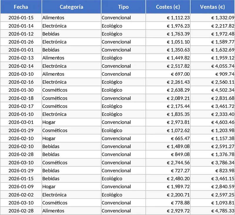The height and width of the screenshot is (215, 235).
Task: Click the Ventas (€) column header
Action: [212, 7]
